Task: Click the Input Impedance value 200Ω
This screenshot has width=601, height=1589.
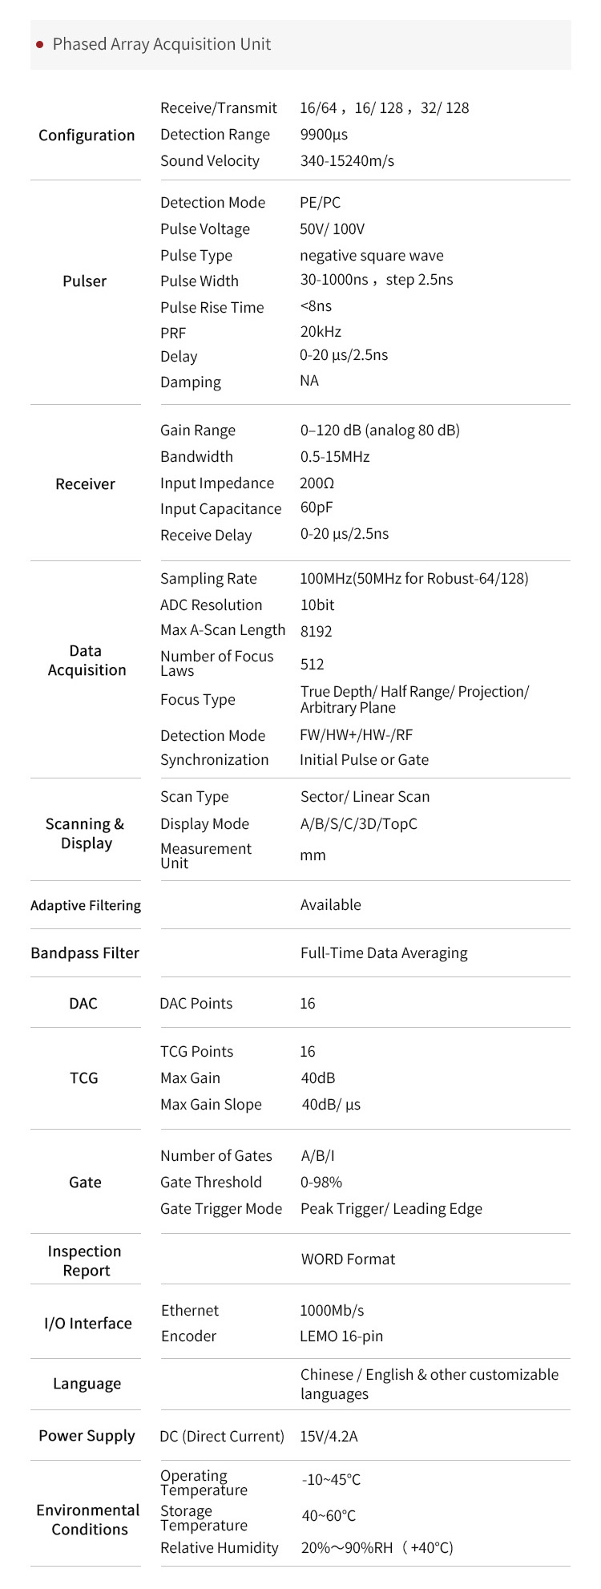Action: [317, 483]
